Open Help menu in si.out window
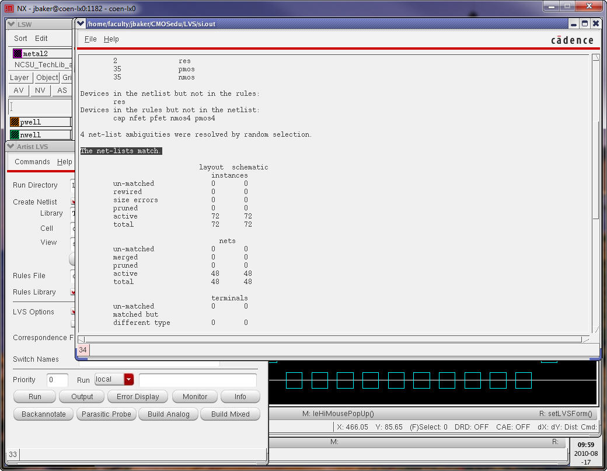Viewport: 607px width, 471px height. point(111,39)
